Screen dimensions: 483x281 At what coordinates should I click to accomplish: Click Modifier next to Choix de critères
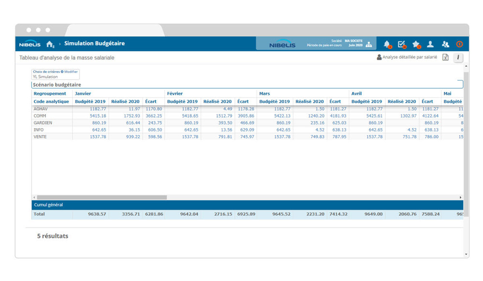(x=69, y=72)
